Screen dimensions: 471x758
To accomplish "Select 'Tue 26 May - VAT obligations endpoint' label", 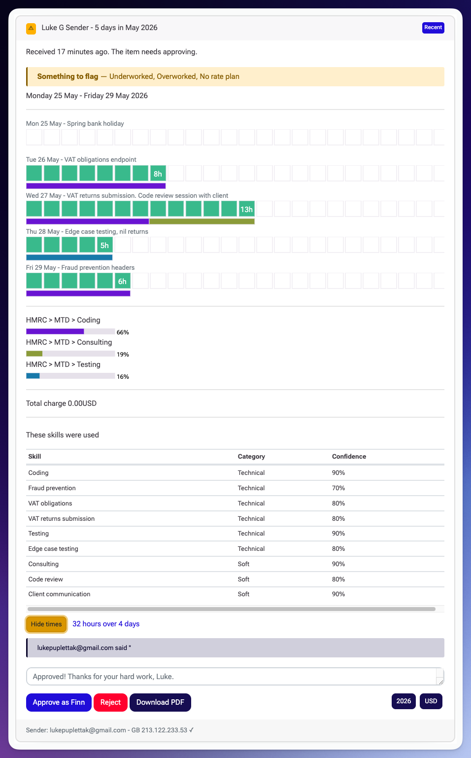I will click(x=81, y=159).
